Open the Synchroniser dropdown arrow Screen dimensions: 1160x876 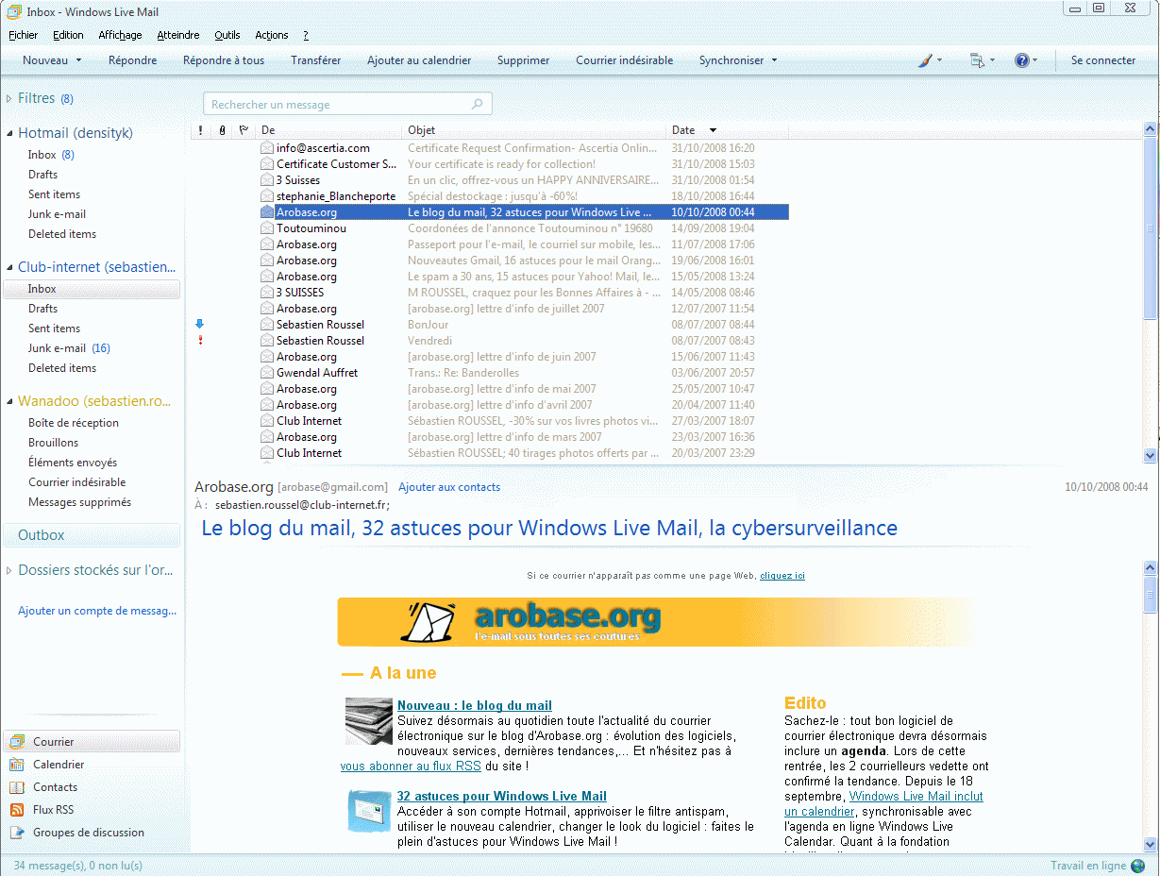[x=774, y=60]
